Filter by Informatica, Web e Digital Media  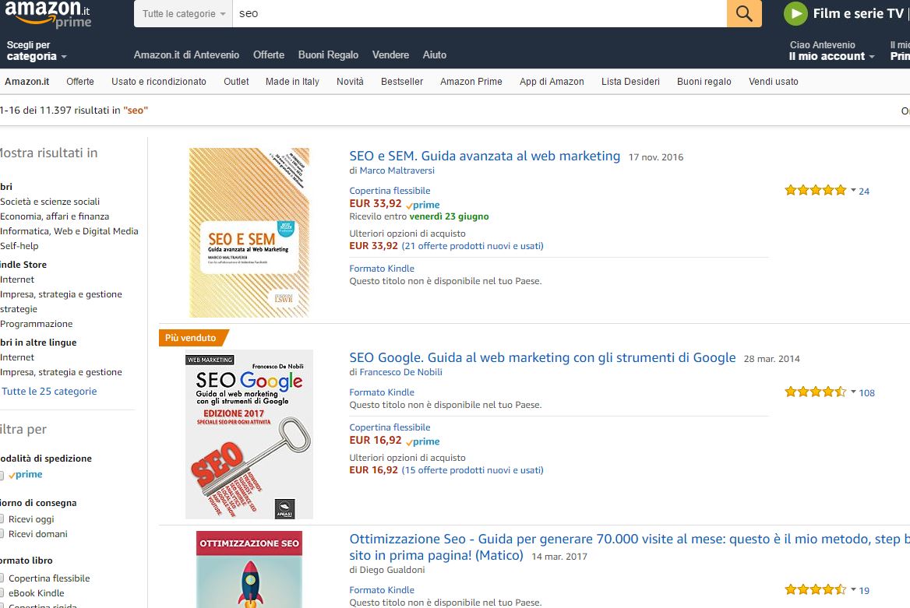point(69,231)
